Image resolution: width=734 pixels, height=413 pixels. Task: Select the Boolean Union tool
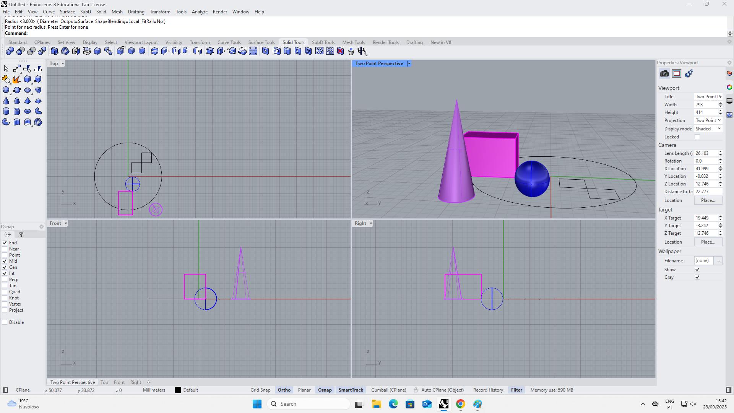click(10, 51)
